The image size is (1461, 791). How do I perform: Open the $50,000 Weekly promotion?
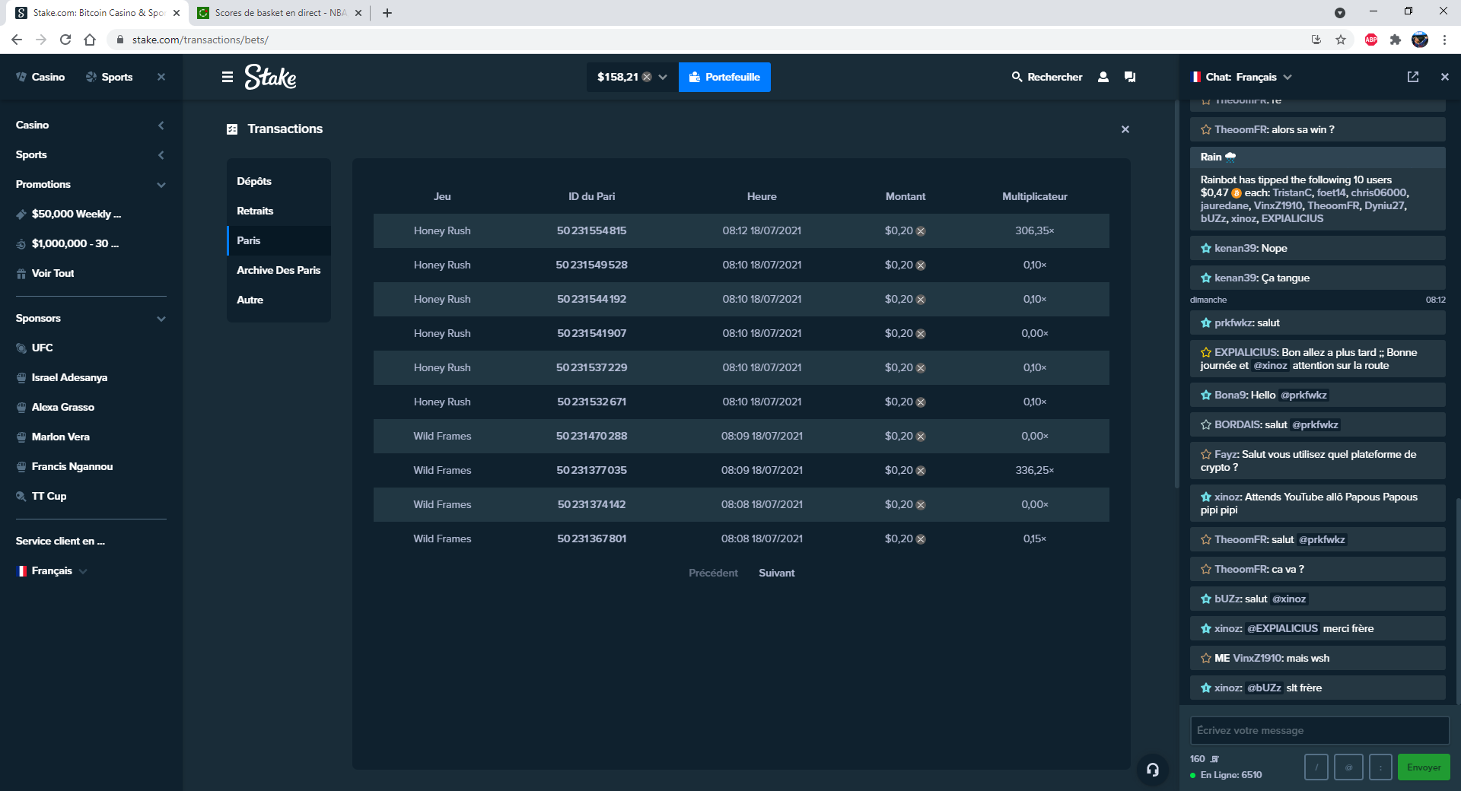tap(68, 214)
